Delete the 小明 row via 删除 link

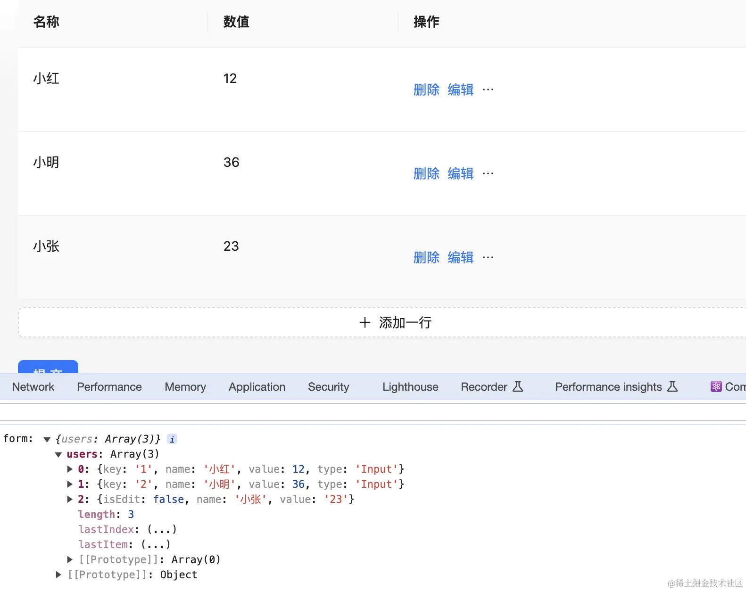coord(426,173)
